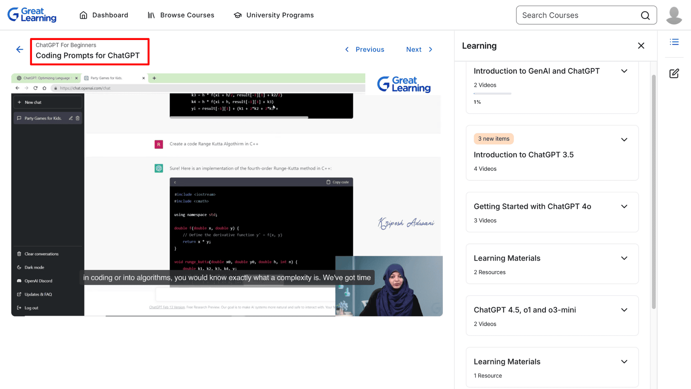Click the Dashboard home icon

click(83, 15)
